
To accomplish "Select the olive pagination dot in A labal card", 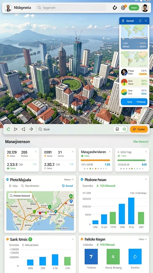I will coord(132,168).
